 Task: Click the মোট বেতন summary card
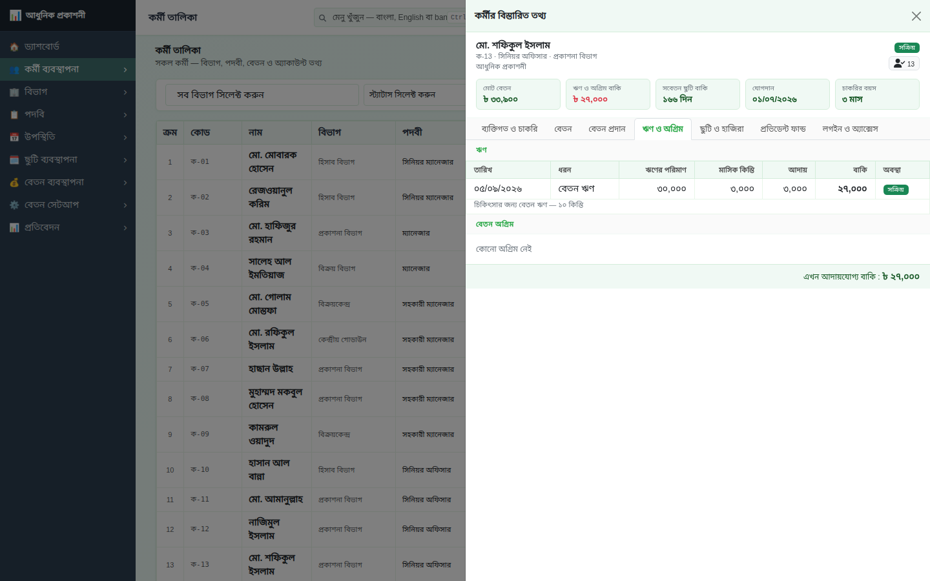click(x=518, y=94)
